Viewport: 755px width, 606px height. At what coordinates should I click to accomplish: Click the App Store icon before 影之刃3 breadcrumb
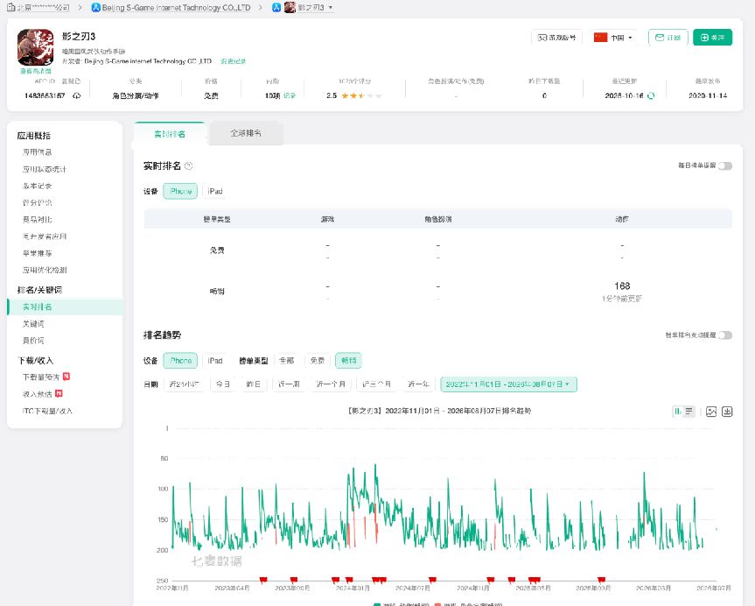(x=276, y=8)
